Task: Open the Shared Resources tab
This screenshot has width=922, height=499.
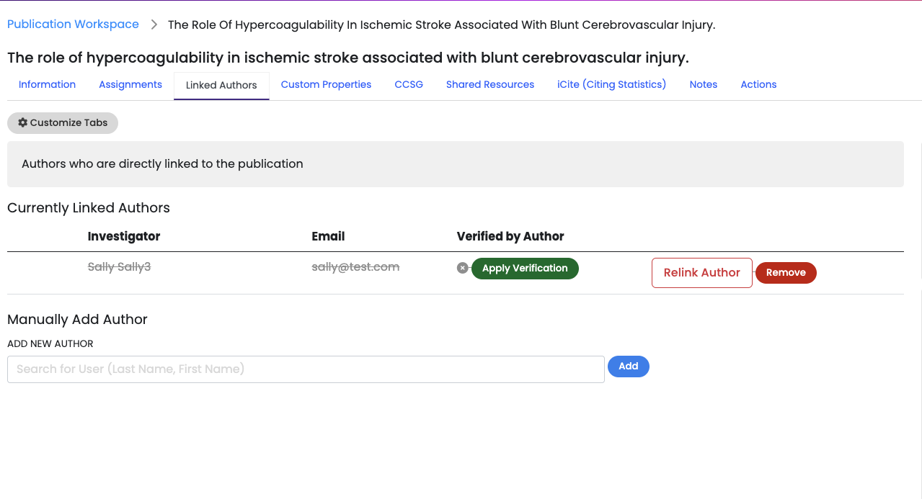Action: (x=490, y=85)
